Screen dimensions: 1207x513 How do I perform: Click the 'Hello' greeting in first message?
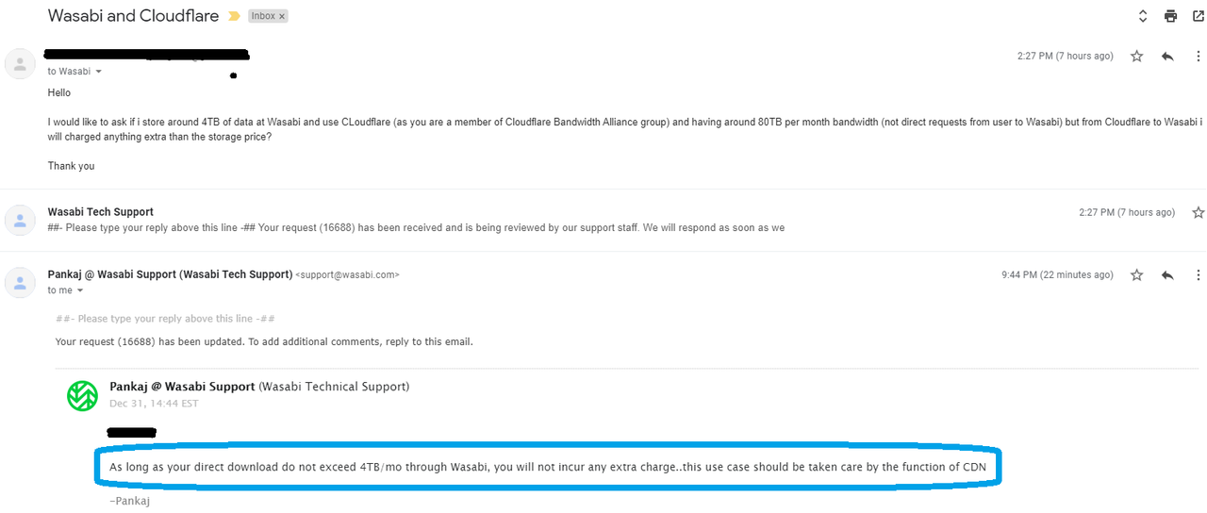(59, 93)
